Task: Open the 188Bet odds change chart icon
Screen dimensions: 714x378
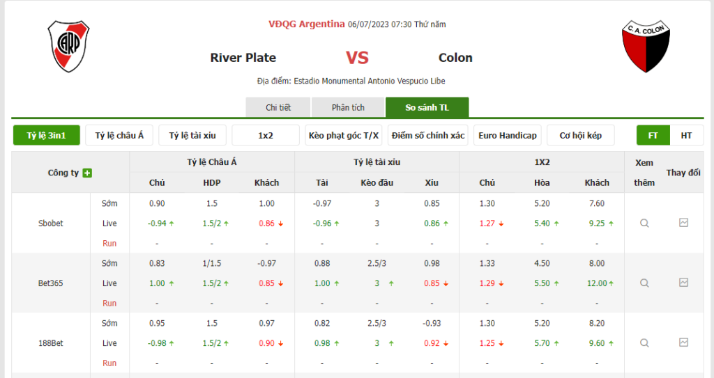Action: [683, 342]
